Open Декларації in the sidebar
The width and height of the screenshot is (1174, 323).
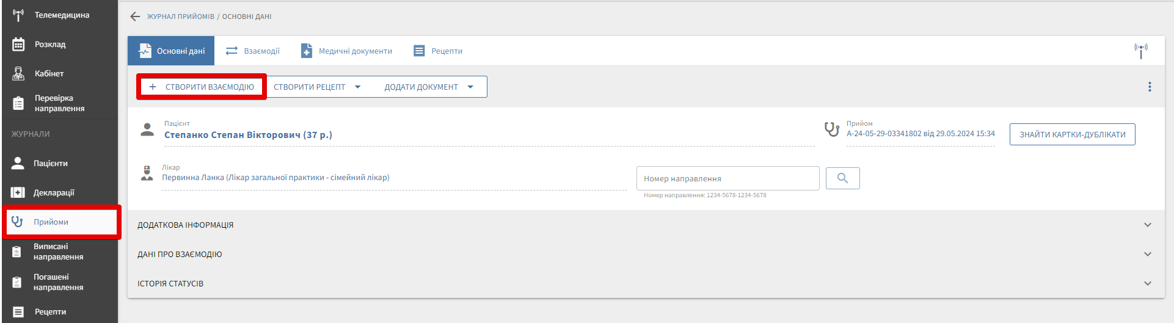coord(53,193)
